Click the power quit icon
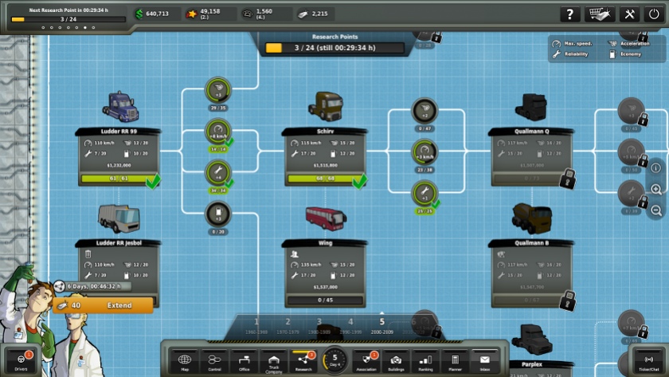This screenshot has width=669, height=377. click(x=654, y=14)
